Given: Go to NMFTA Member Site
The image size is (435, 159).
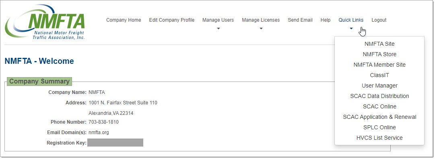Looking at the screenshot, I should click(x=379, y=65).
